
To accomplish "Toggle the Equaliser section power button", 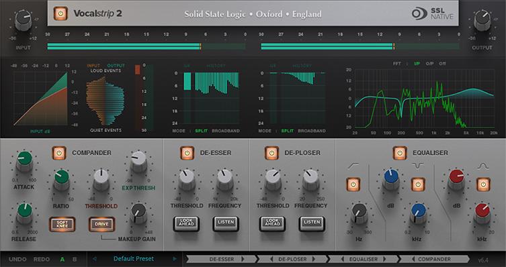I will pos(400,153).
